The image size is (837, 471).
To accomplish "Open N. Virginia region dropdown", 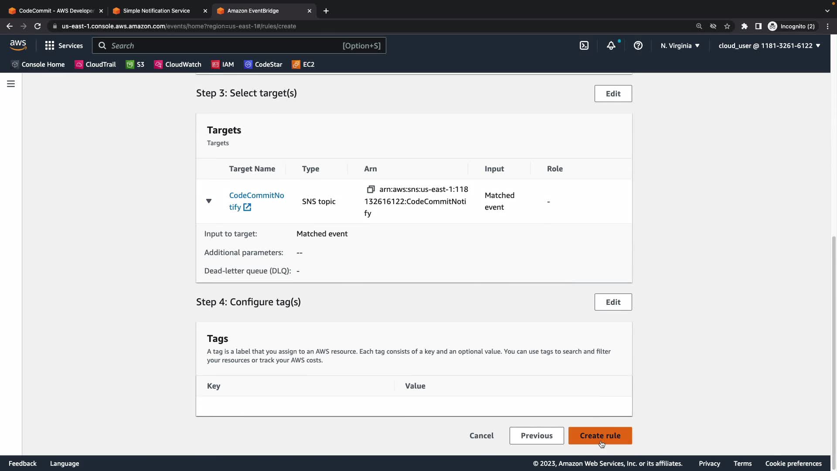I will coord(680,46).
